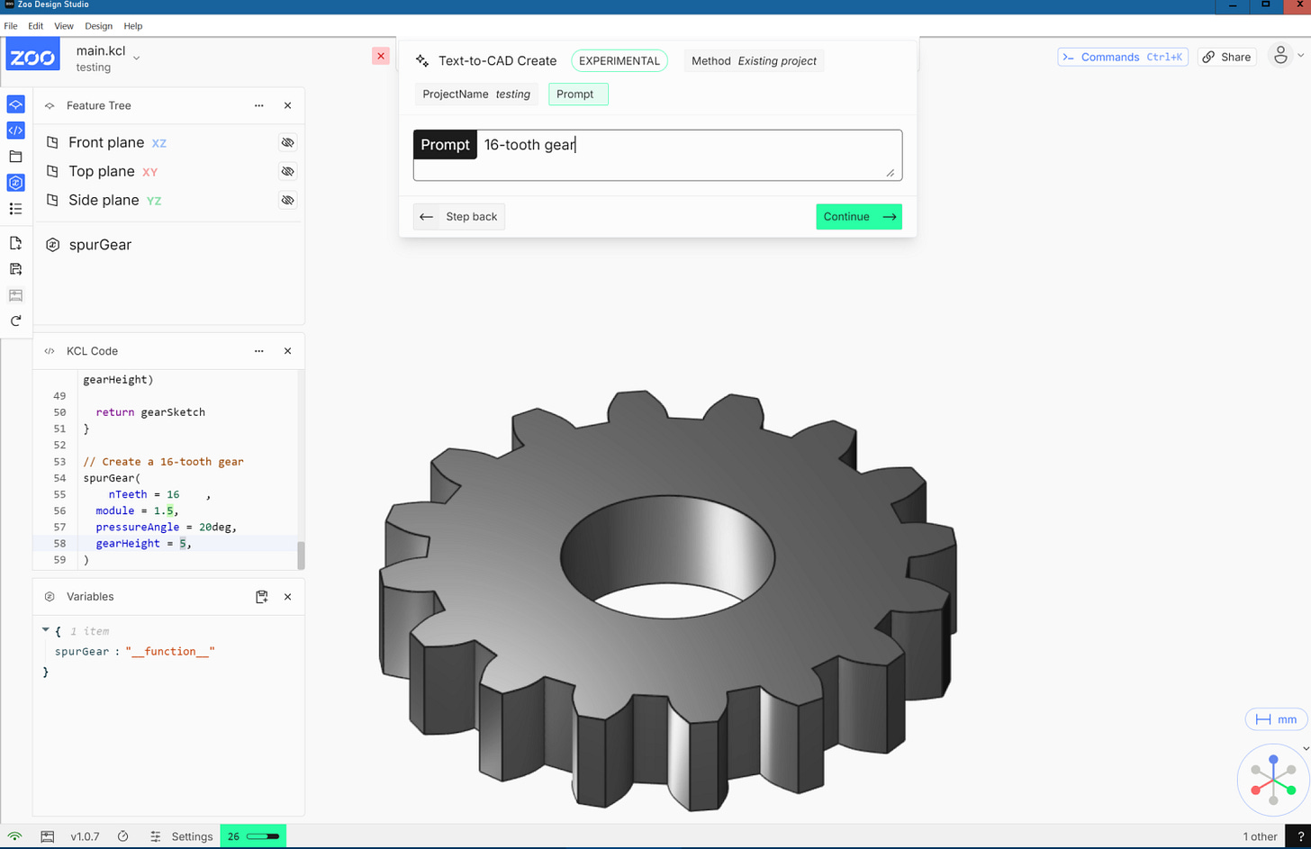Open the mm units dropdown

(x=1276, y=719)
